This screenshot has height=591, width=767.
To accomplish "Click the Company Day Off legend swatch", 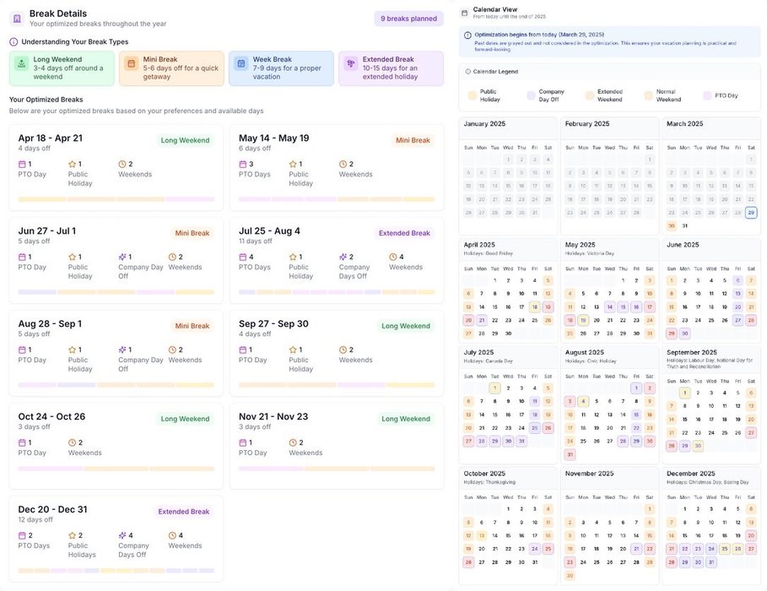I will [532, 95].
